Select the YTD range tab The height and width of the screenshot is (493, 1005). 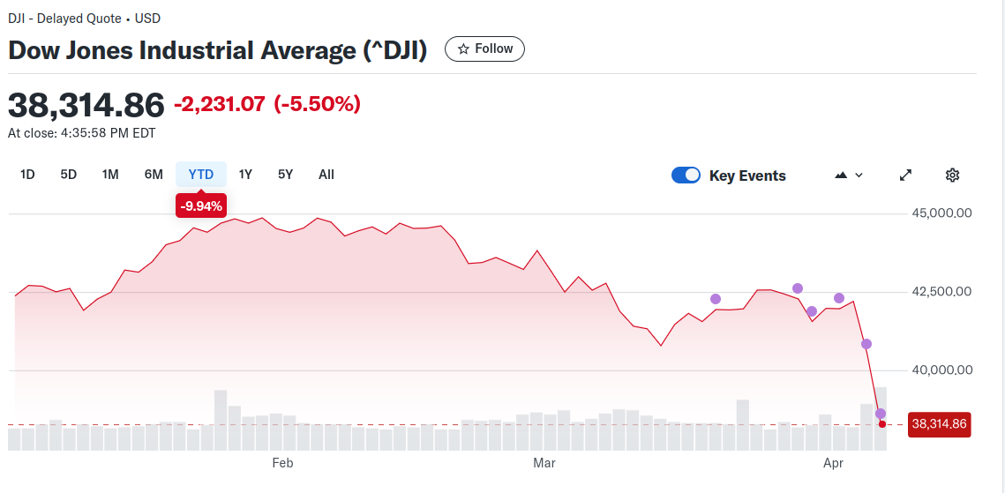[201, 175]
